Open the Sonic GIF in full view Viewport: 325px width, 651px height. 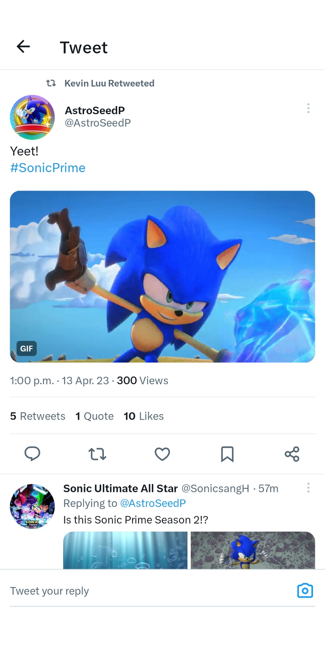pyautogui.click(x=162, y=276)
